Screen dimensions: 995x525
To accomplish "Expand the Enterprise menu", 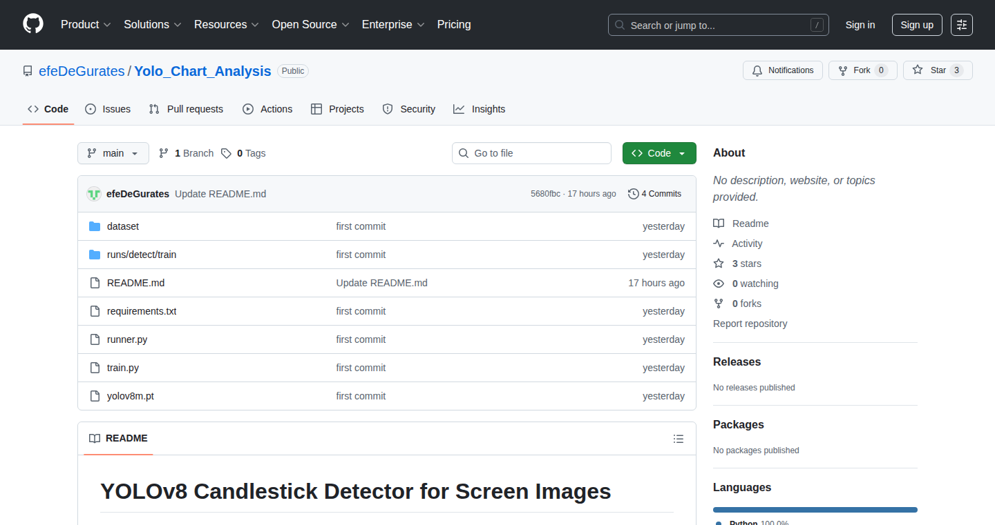I will click(393, 25).
